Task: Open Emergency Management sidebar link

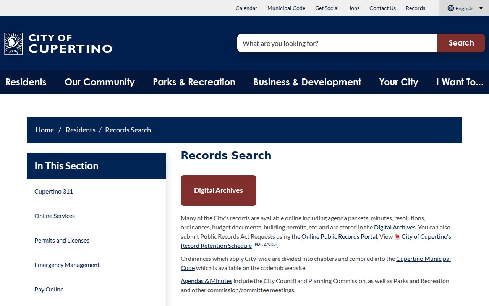Action: pyautogui.click(x=67, y=265)
